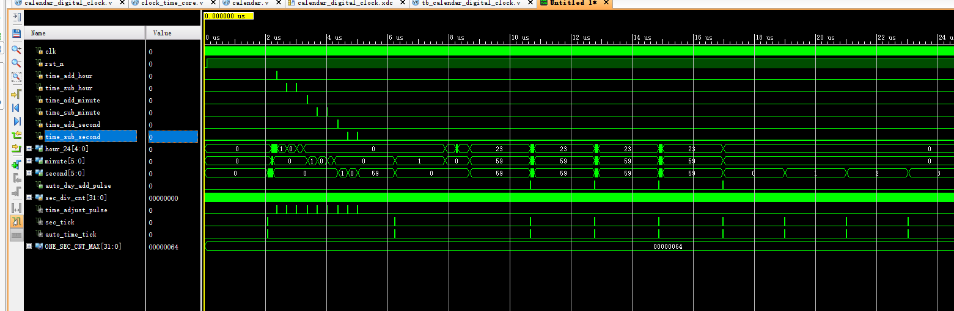Close the calendar_digital_clock.xdc tab
This screenshot has width=954, height=311.
coord(403,3)
